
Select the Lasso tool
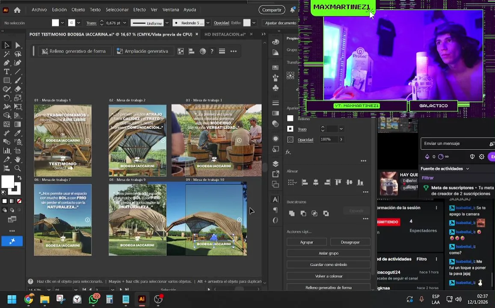click(18, 54)
